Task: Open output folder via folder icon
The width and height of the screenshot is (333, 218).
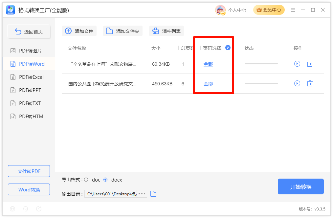Action: click(x=153, y=194)
